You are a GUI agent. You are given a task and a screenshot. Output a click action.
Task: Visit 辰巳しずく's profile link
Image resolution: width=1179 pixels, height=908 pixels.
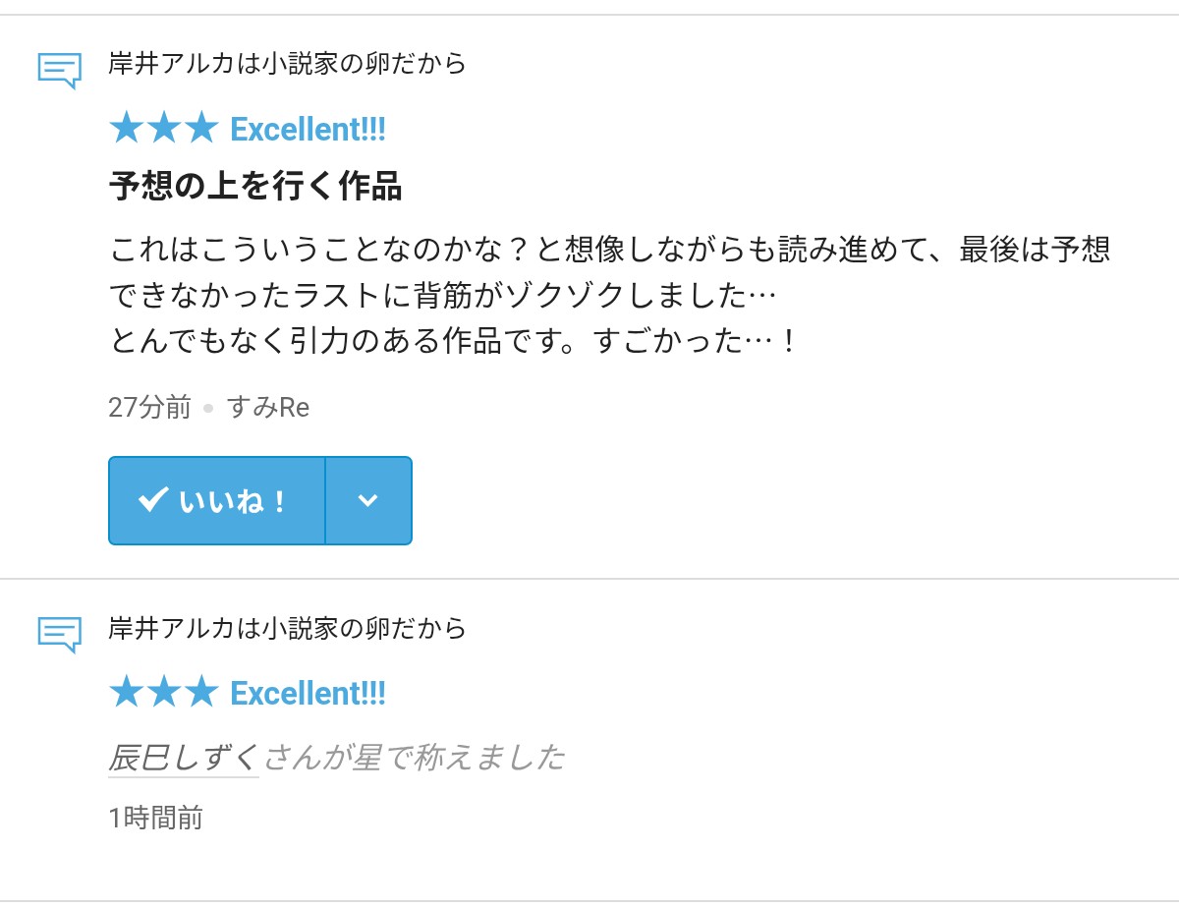(x=183, y=758)
